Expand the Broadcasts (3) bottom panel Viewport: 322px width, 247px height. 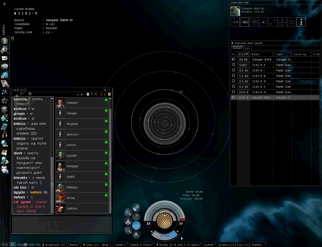click(44, 244)
